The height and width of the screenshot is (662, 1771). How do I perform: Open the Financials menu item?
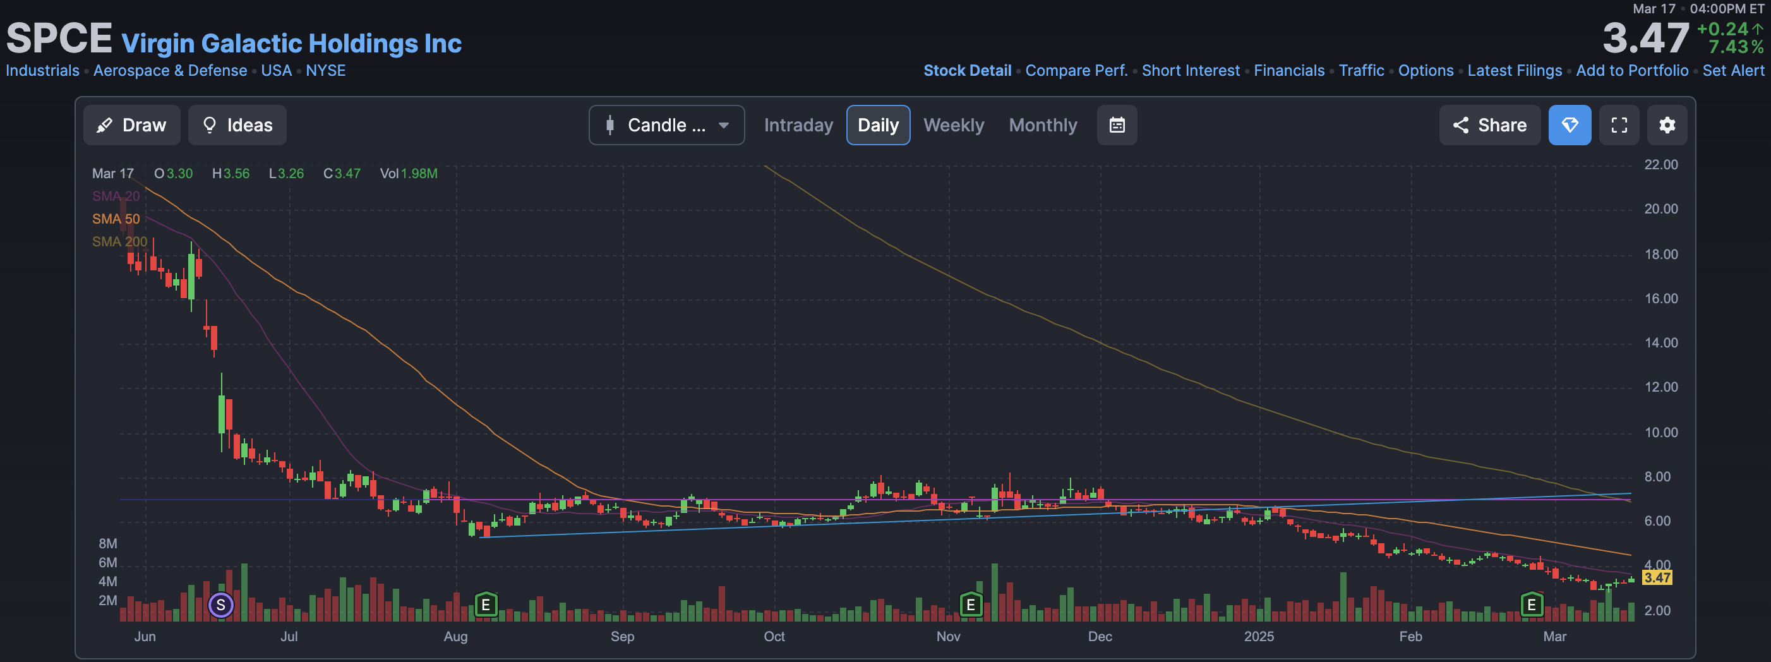click(x=1288, y=70)
